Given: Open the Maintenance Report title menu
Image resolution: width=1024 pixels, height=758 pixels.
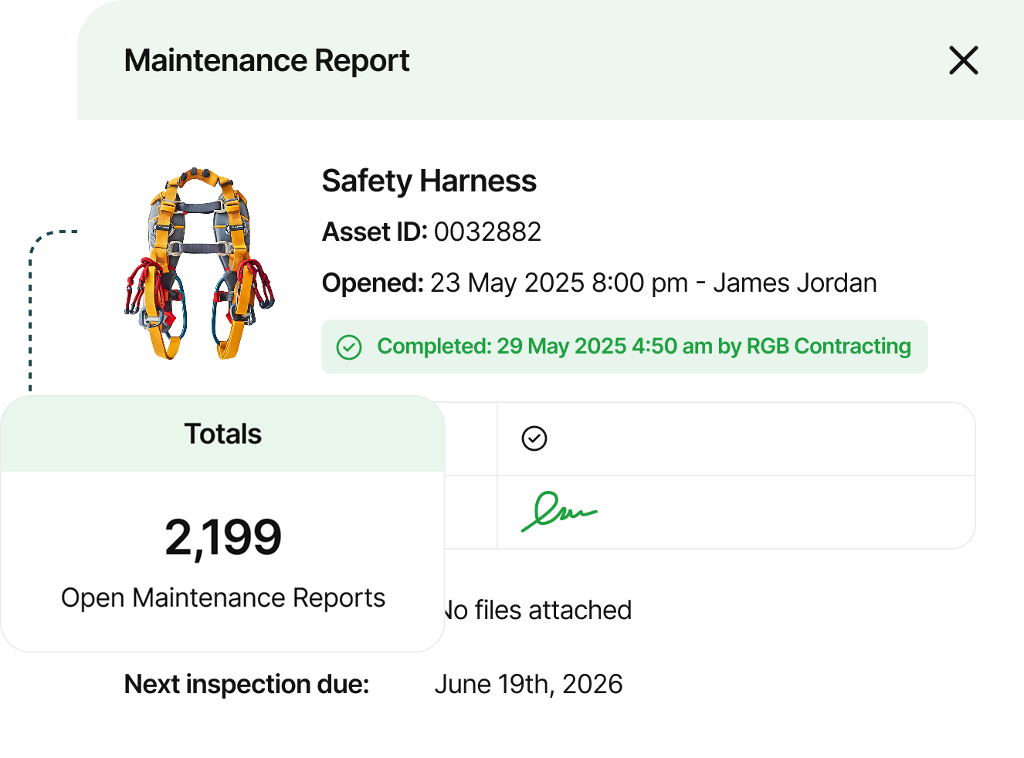Looking at the screenshot, I should pyautogui.click(x=266, y=60).
